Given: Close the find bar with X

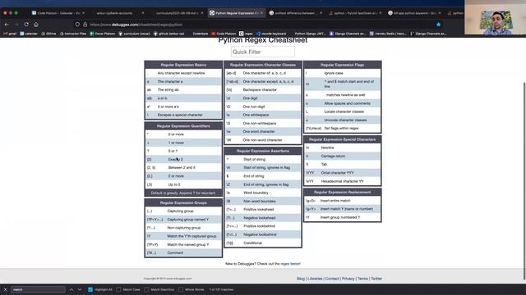Looking at the screenshot, I should tap(5, 289).
